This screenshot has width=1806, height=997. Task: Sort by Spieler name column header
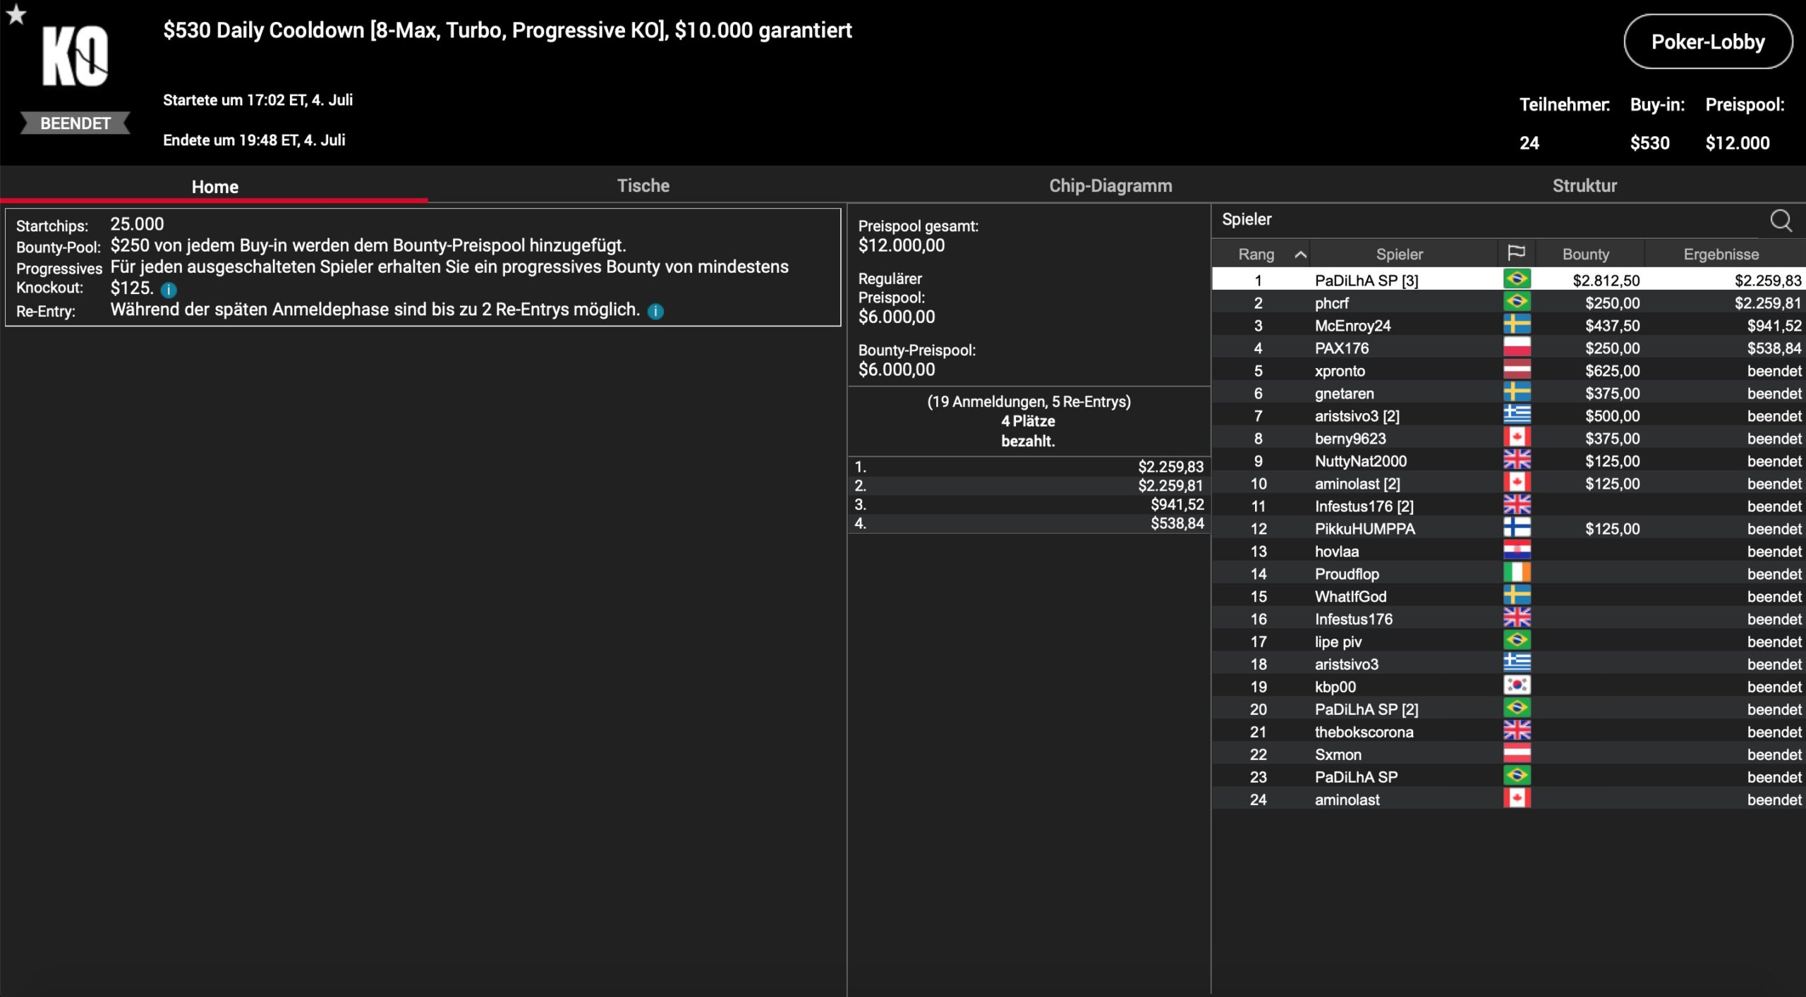[x=1399, y=255]
